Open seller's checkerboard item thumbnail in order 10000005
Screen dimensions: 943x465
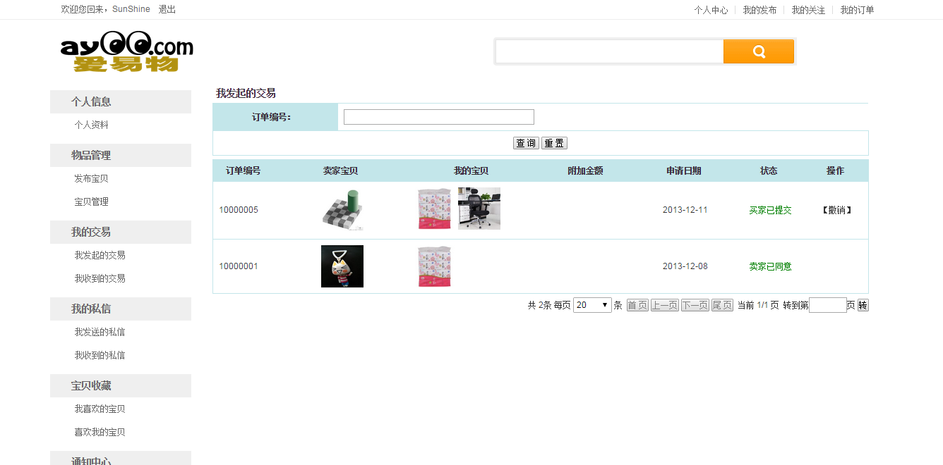coord(342,210)
